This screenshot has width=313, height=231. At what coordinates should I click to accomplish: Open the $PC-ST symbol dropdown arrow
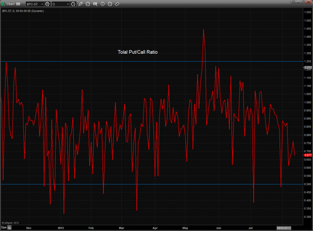(42, 4)
